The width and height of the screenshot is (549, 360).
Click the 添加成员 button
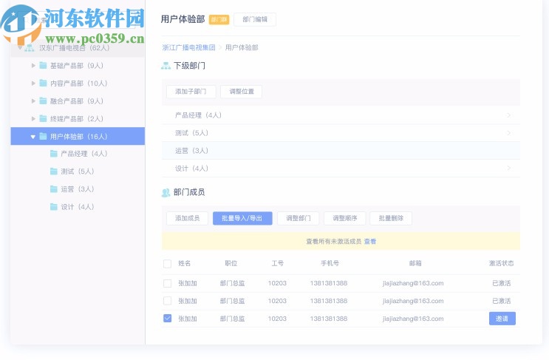pyautogui.click(x=188, y=218)
